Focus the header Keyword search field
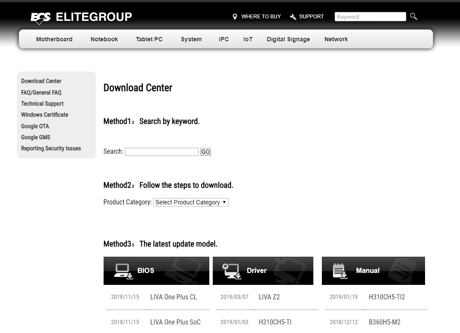The image size is (460, 333). (370, 17)
